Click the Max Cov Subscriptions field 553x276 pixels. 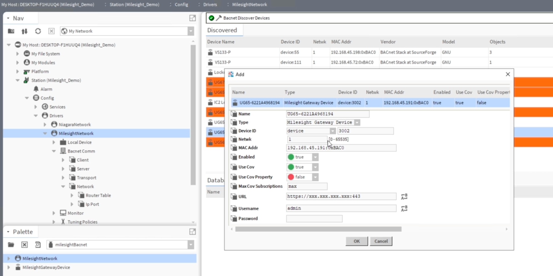coord(307,186)
